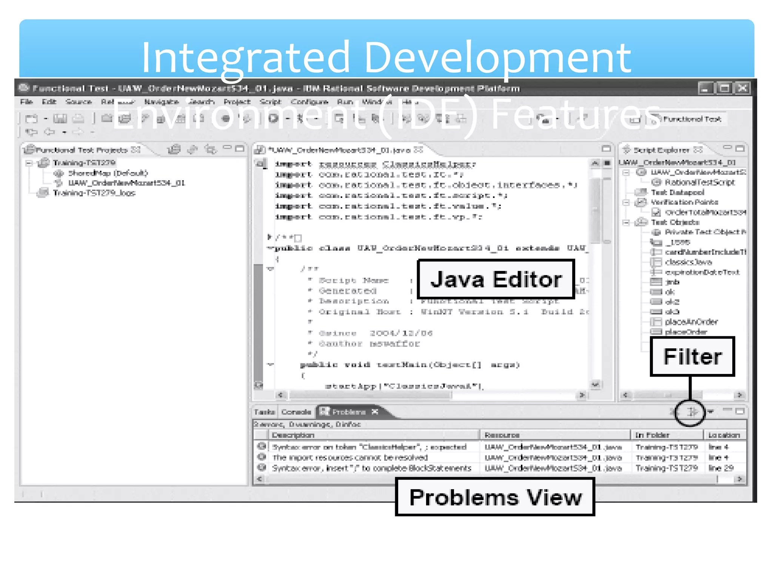This screenshot has width=773, height=579.
Task: Open the Project menu
Action: pos(237,102)
